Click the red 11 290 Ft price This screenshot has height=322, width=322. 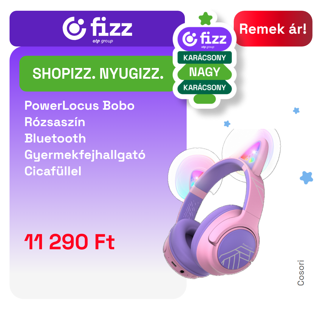point(69,242)
